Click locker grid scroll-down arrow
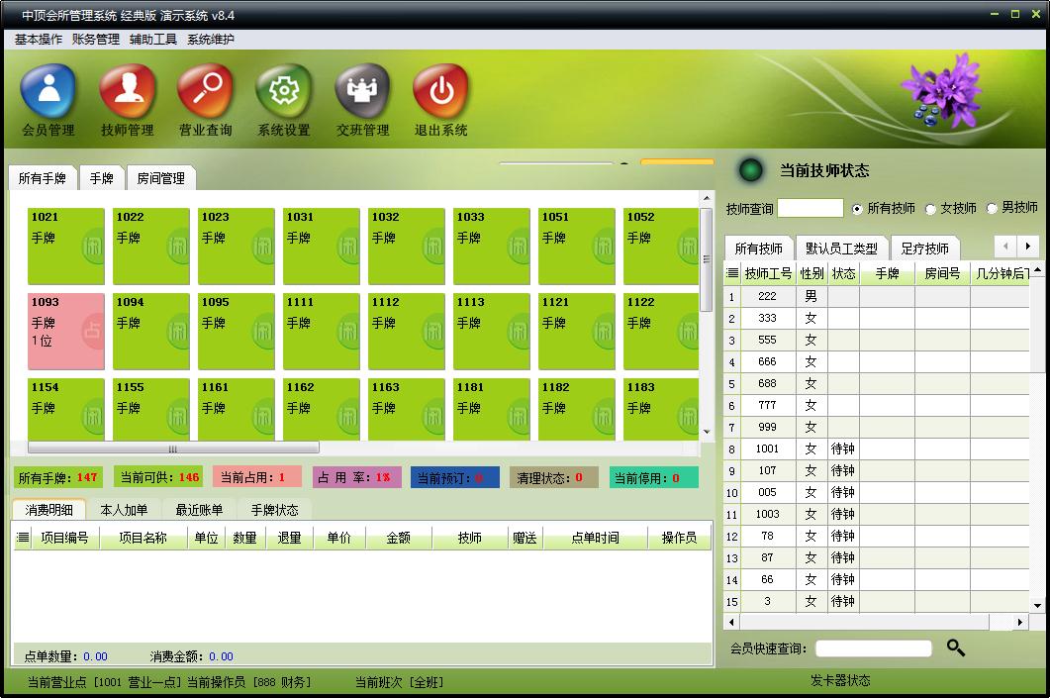This screenshot has height=698, width=1050. click(707, 432)
